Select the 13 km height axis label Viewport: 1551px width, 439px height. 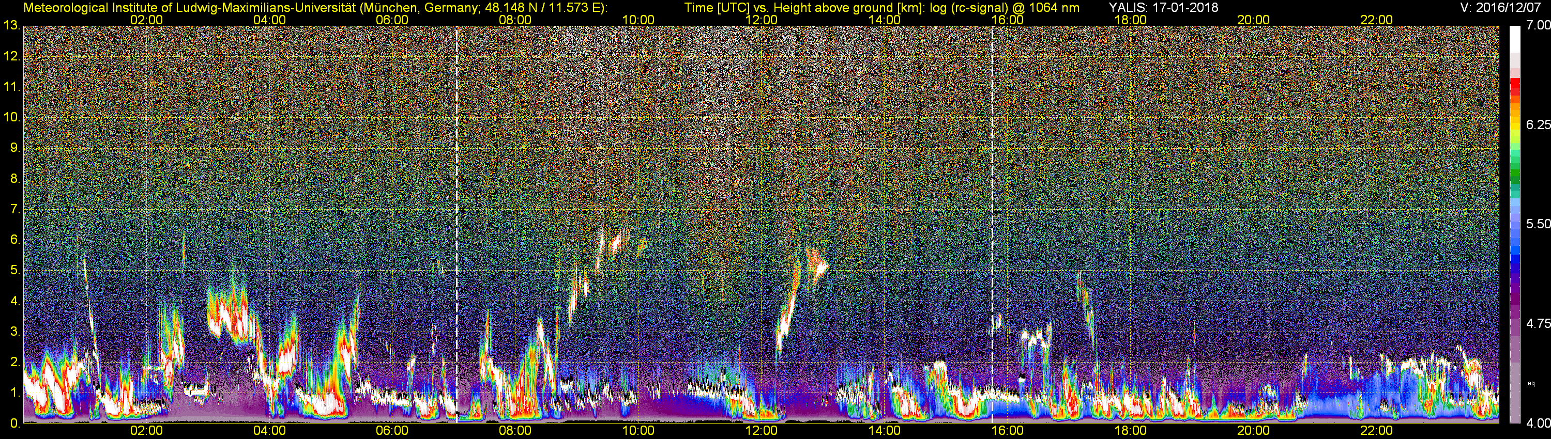[x=11, y=26]
